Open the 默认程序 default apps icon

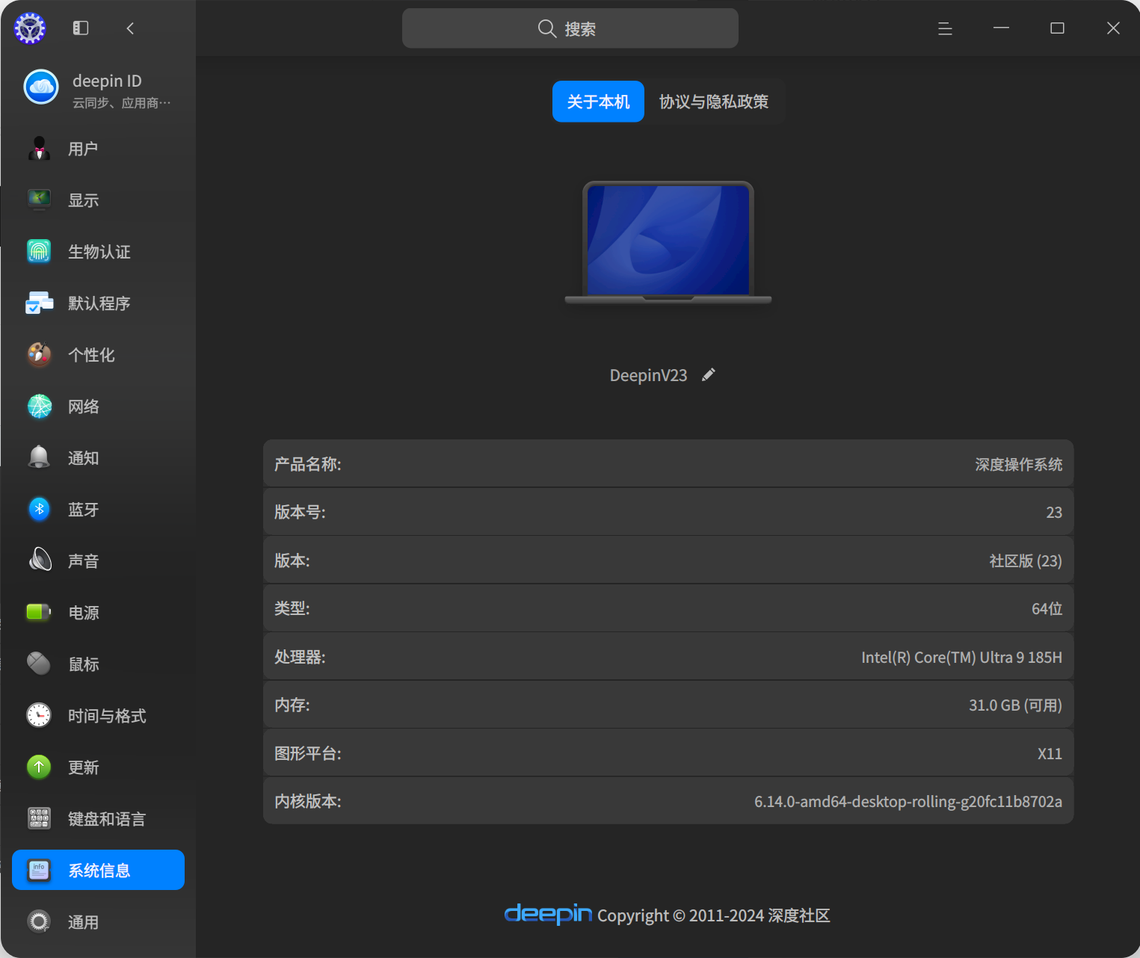tap(39, 303)
